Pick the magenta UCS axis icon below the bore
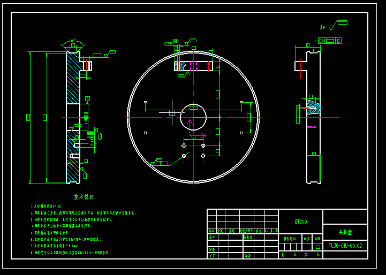Image resolution: width=386 pixels, height=275 pixels. coord(197,128)
